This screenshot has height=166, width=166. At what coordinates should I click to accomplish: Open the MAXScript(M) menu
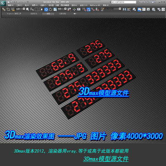coord(95,5)
